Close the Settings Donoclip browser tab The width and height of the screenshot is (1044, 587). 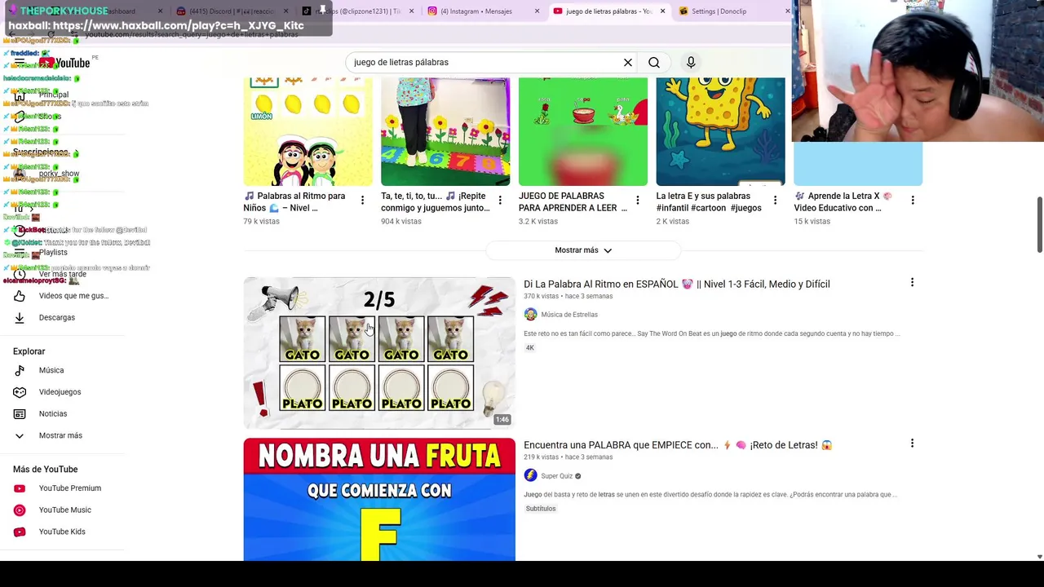[x=787, y=11]
